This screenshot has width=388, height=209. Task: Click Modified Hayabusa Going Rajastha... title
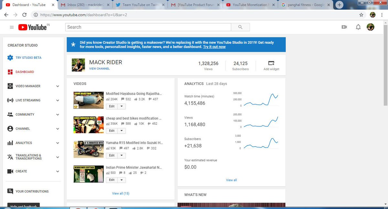pos(134,94)
